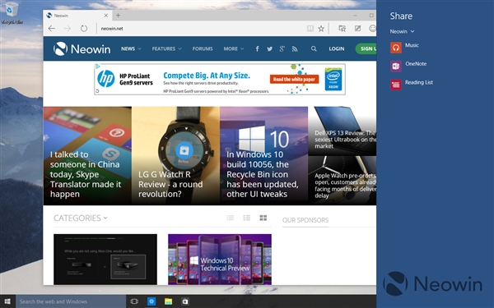
Task: Go back with the browser arrow
Action: click(52, 29)
